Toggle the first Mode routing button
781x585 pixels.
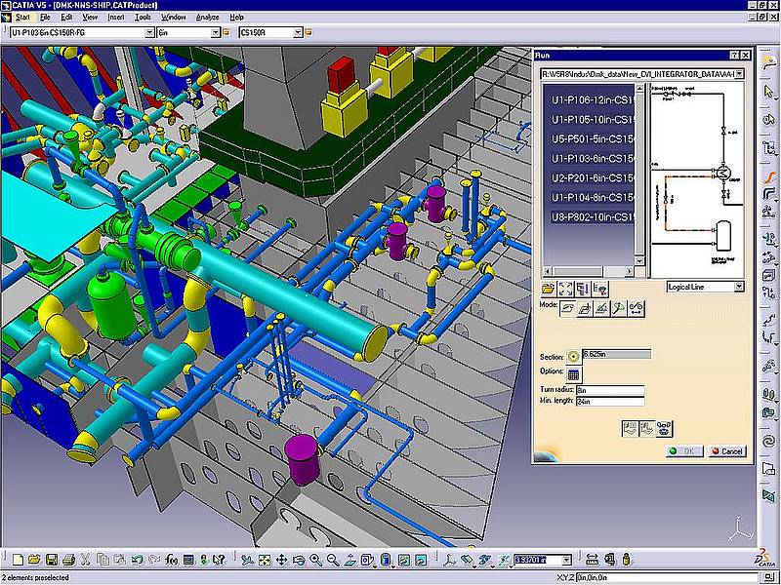coord(567,307)
